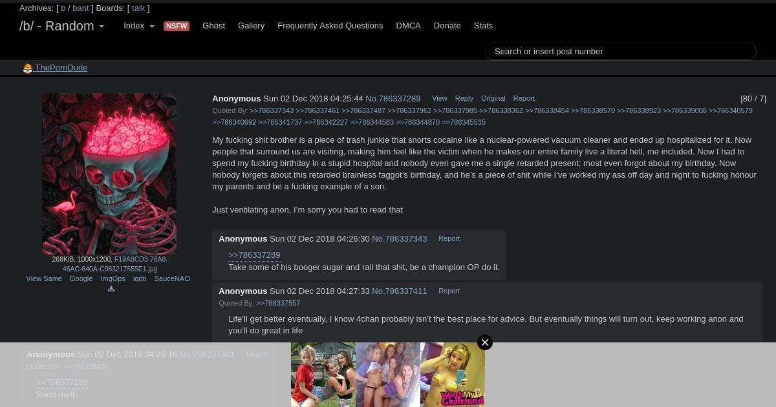Click View on the OP post
This screenshot has width=776, height=407.
point(440,99)
